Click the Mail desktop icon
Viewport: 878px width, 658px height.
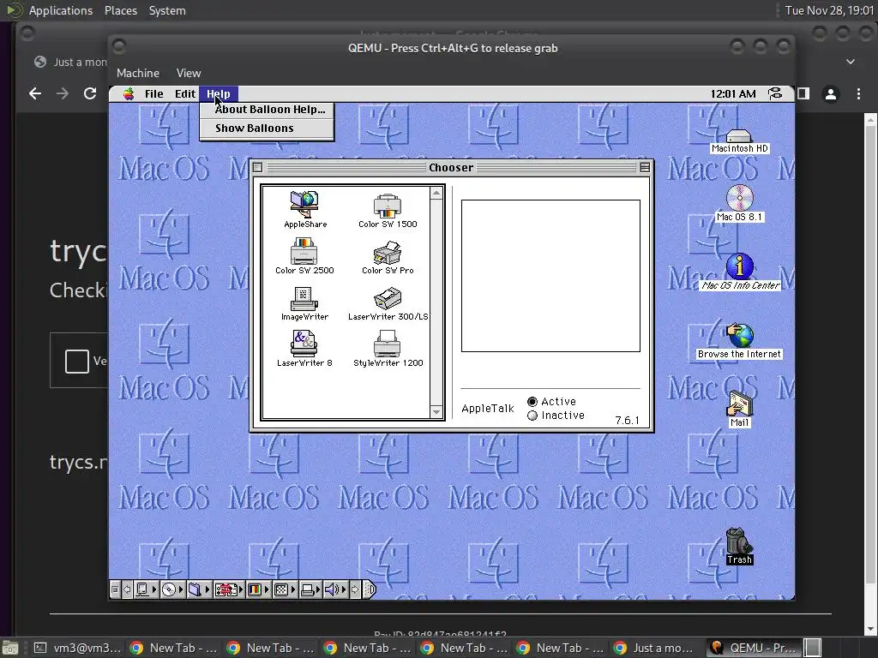pos(739,408)
